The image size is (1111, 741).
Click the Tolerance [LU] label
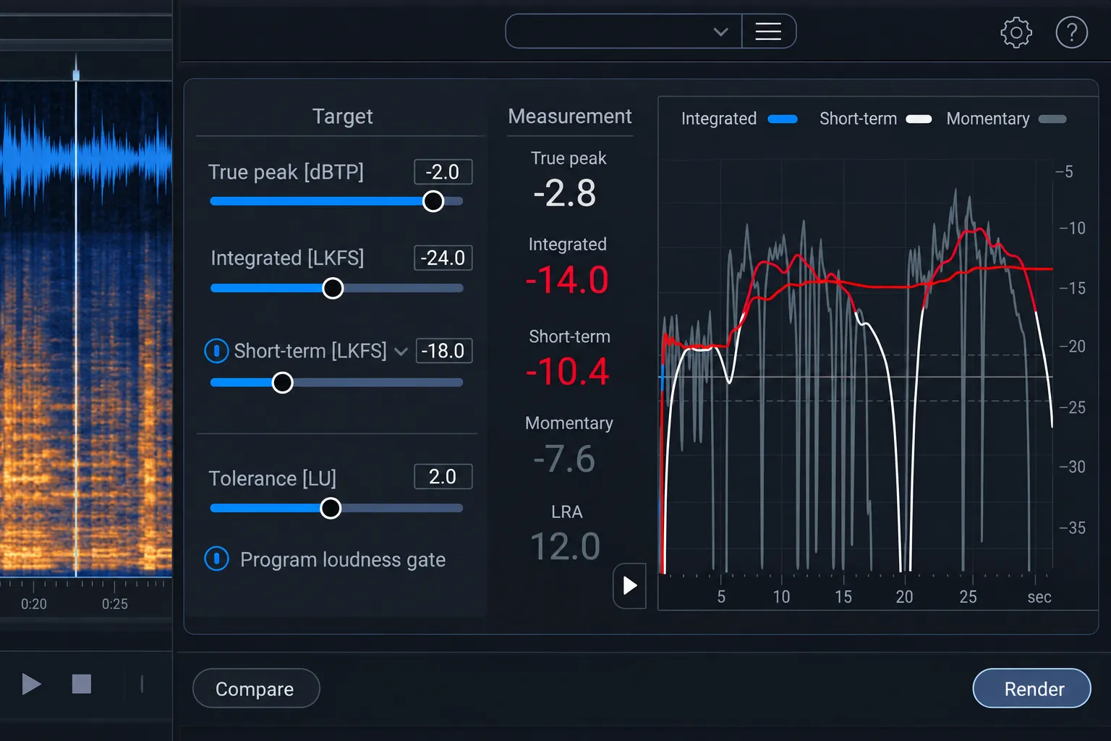point(273,478)
